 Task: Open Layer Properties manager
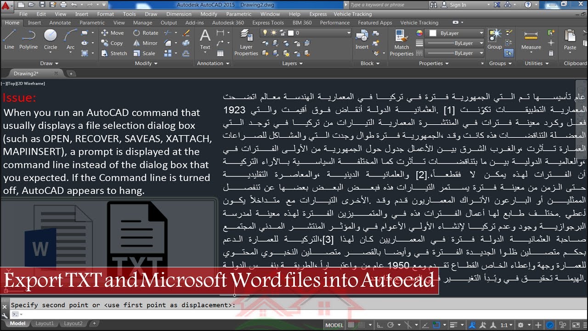tap(246, 42)
